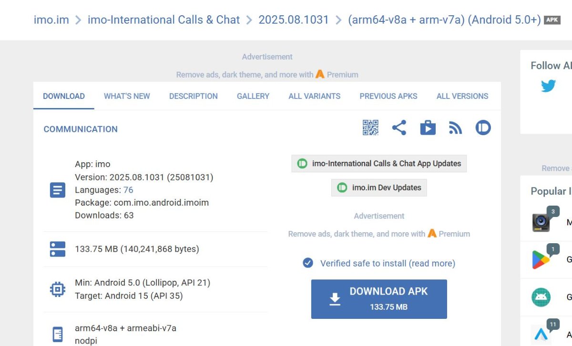Click the APK badge in breadcrumb
Image resolution: width=572 pixels, height=346 pixels.
click(552, 20)
